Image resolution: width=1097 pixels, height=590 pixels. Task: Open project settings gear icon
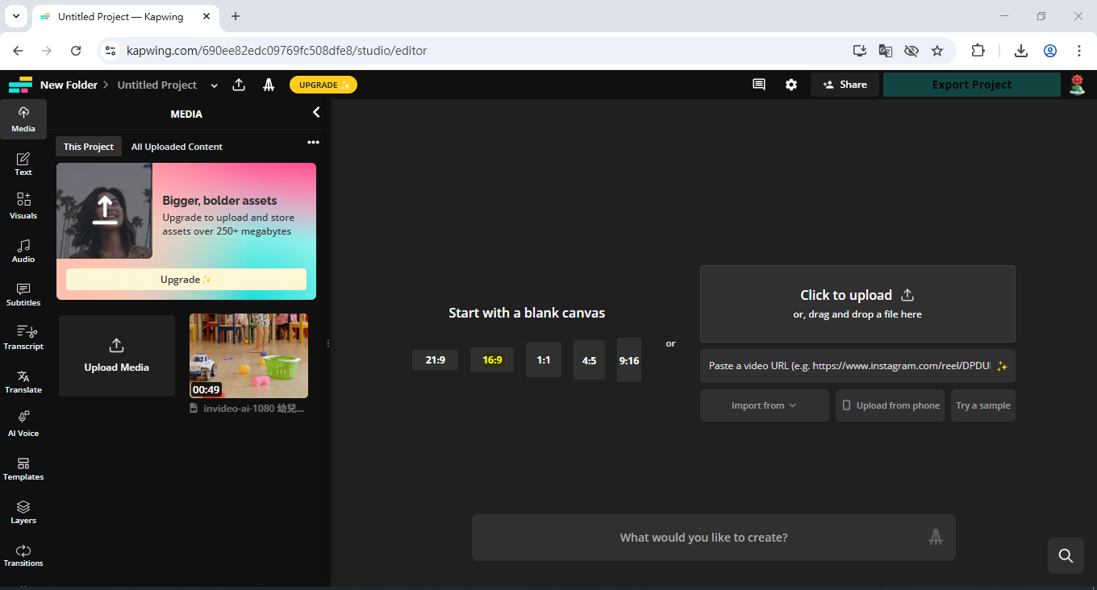click(x=791, y=85)
